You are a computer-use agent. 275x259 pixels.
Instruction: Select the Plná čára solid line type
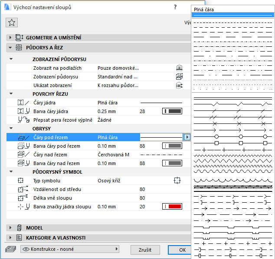click(x=233, y=16)
